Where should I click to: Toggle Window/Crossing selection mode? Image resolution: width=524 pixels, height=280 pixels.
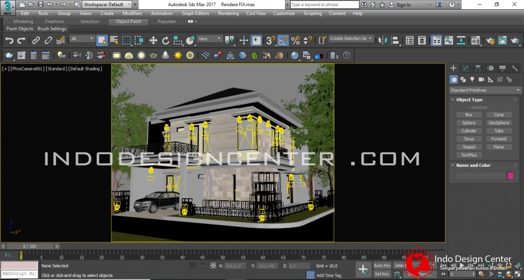(139, 40)
